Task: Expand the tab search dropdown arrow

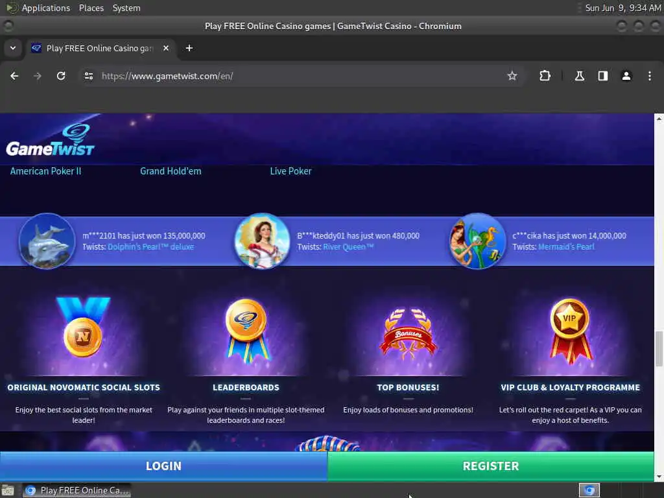Action: click(x=13, y=48)
